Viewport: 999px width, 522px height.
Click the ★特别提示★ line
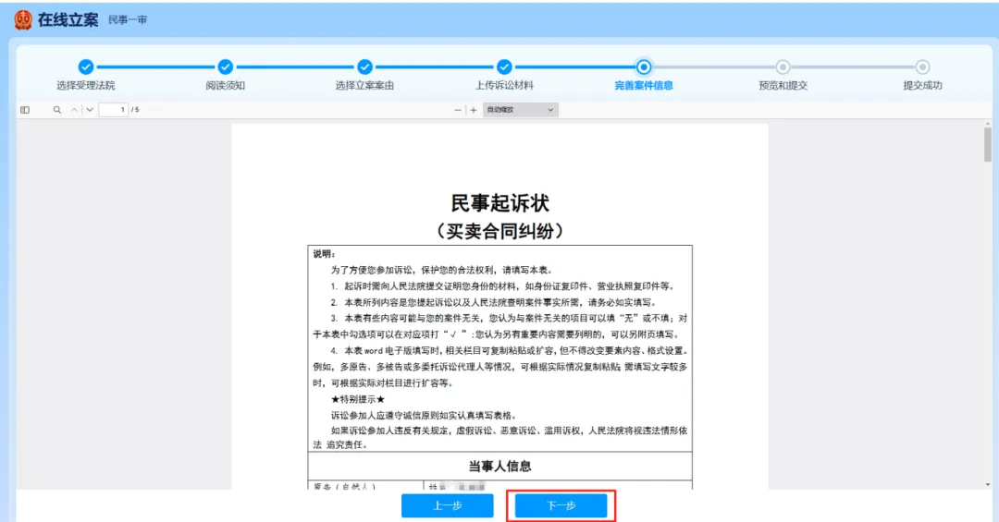tap(357, 399)
